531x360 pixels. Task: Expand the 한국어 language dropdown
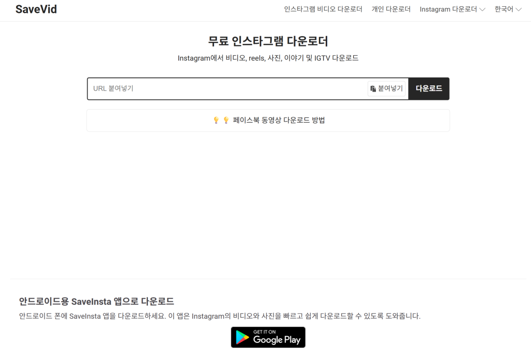click(x=508, y=9)
